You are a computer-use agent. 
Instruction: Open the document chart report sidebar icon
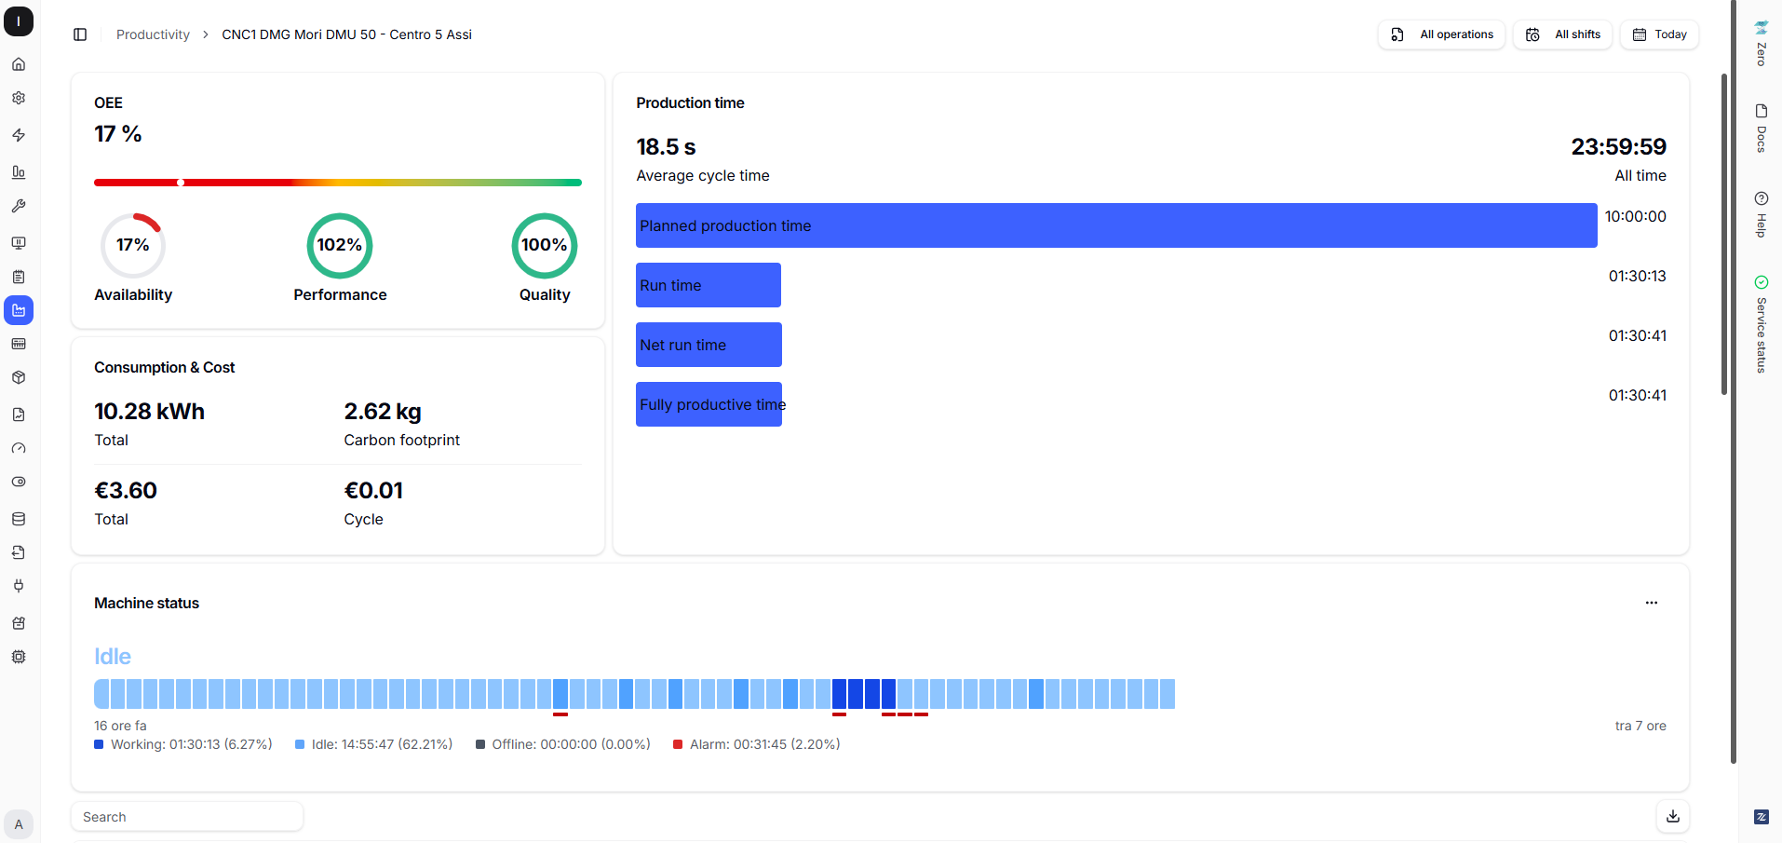(x=19, y=415)
